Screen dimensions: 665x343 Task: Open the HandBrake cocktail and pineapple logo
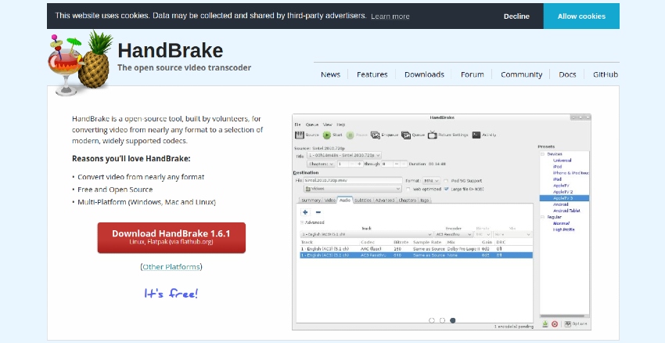click(x=81, y=63)
